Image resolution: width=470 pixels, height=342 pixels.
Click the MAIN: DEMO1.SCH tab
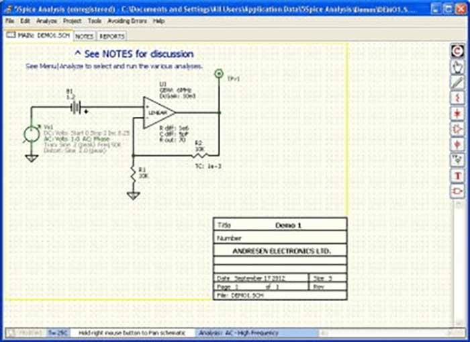tap(39, 36)
